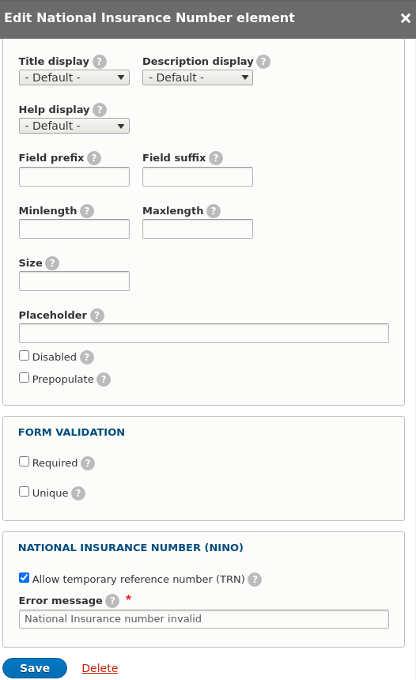Click into the Error message text field
The height and width of the screenshot is (680, 416).
204,619
